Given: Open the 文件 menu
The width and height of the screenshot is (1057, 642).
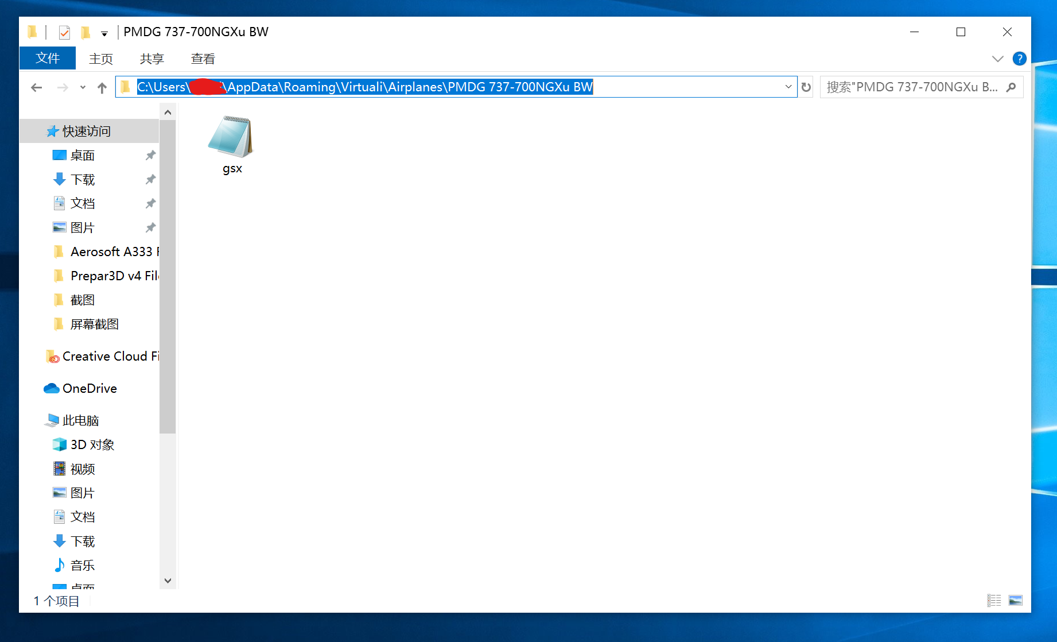Looking at the screenshot, I should 48,59.
